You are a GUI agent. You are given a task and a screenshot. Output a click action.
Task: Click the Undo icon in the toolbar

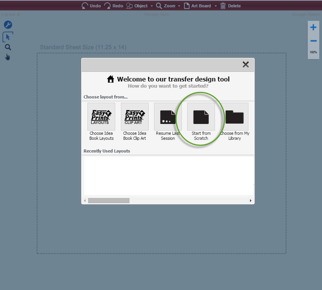click(86, 6)
